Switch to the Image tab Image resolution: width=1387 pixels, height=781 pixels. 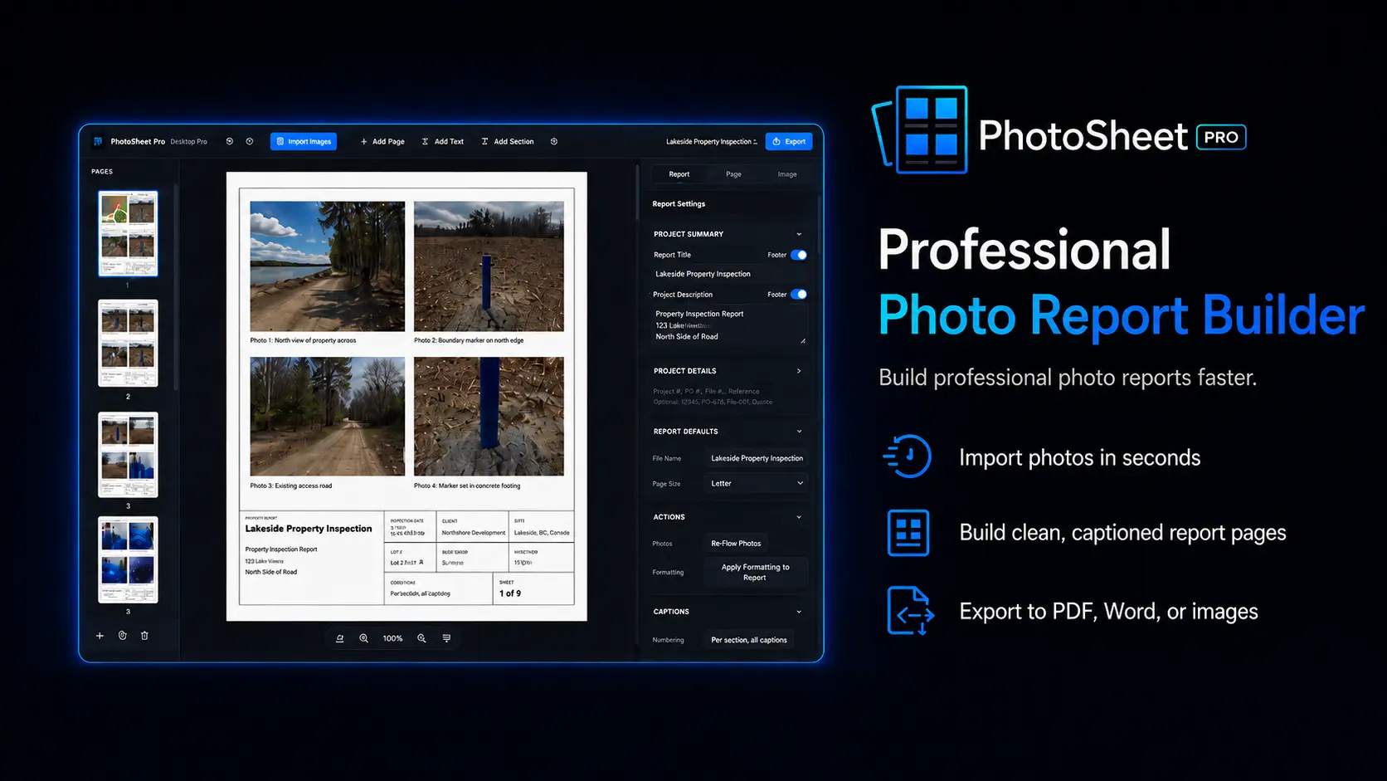pyautogui.click(x=787, y=174)
